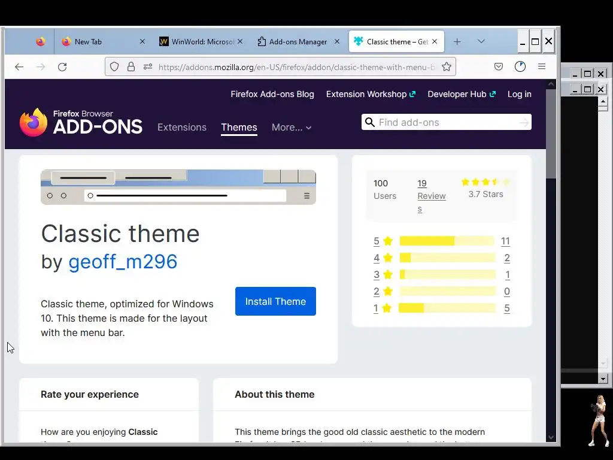
Task: Click the 4-star rating bar
Action: click(x=447, y=258)
